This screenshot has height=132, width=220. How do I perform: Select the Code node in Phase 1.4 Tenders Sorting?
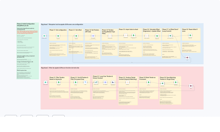pyautogui.click(x=110, y=36)
